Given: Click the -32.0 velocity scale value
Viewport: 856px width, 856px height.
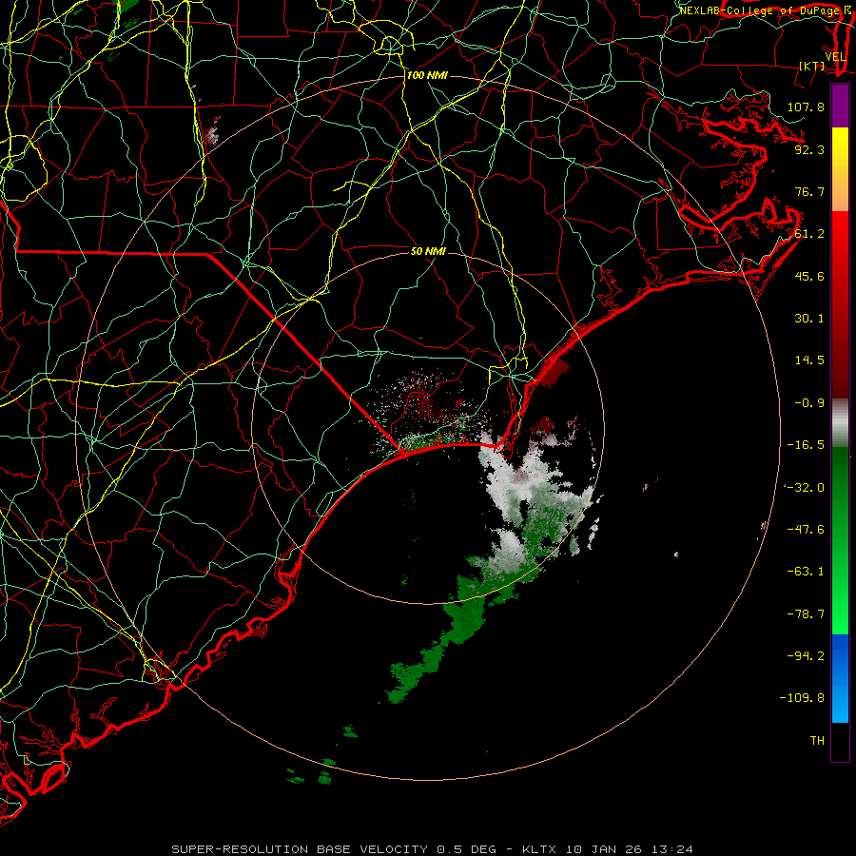Looking at the screenshot, I should coord(806,488).
